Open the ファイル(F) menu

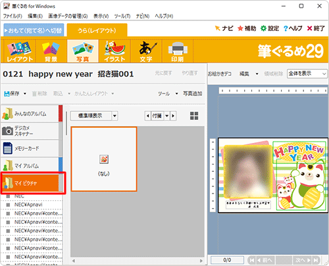pyautogui.click(x=13, y=16)
